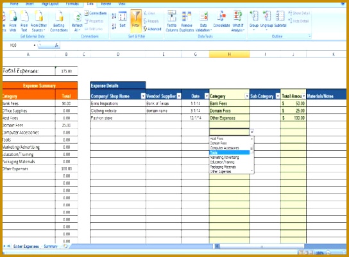Click the Refresh All icon
349x257 pixels.
[x=77, y=21]
